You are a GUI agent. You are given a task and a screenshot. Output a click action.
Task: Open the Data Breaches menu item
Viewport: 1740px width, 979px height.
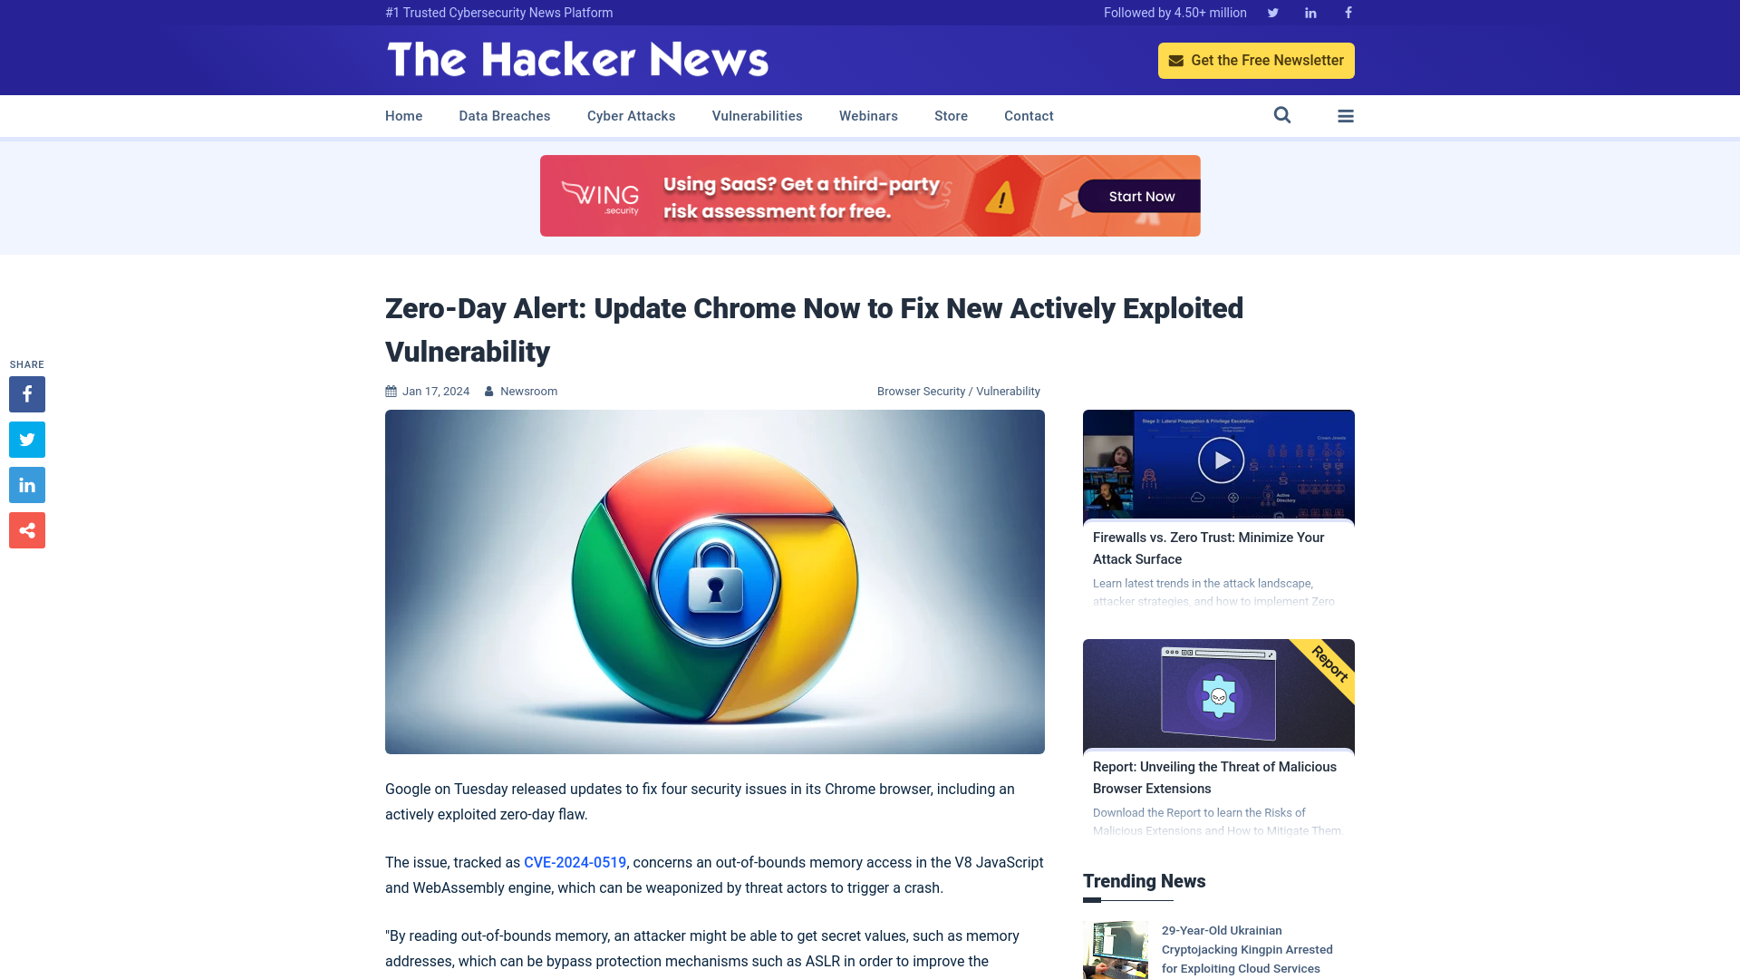coord(504,115)
